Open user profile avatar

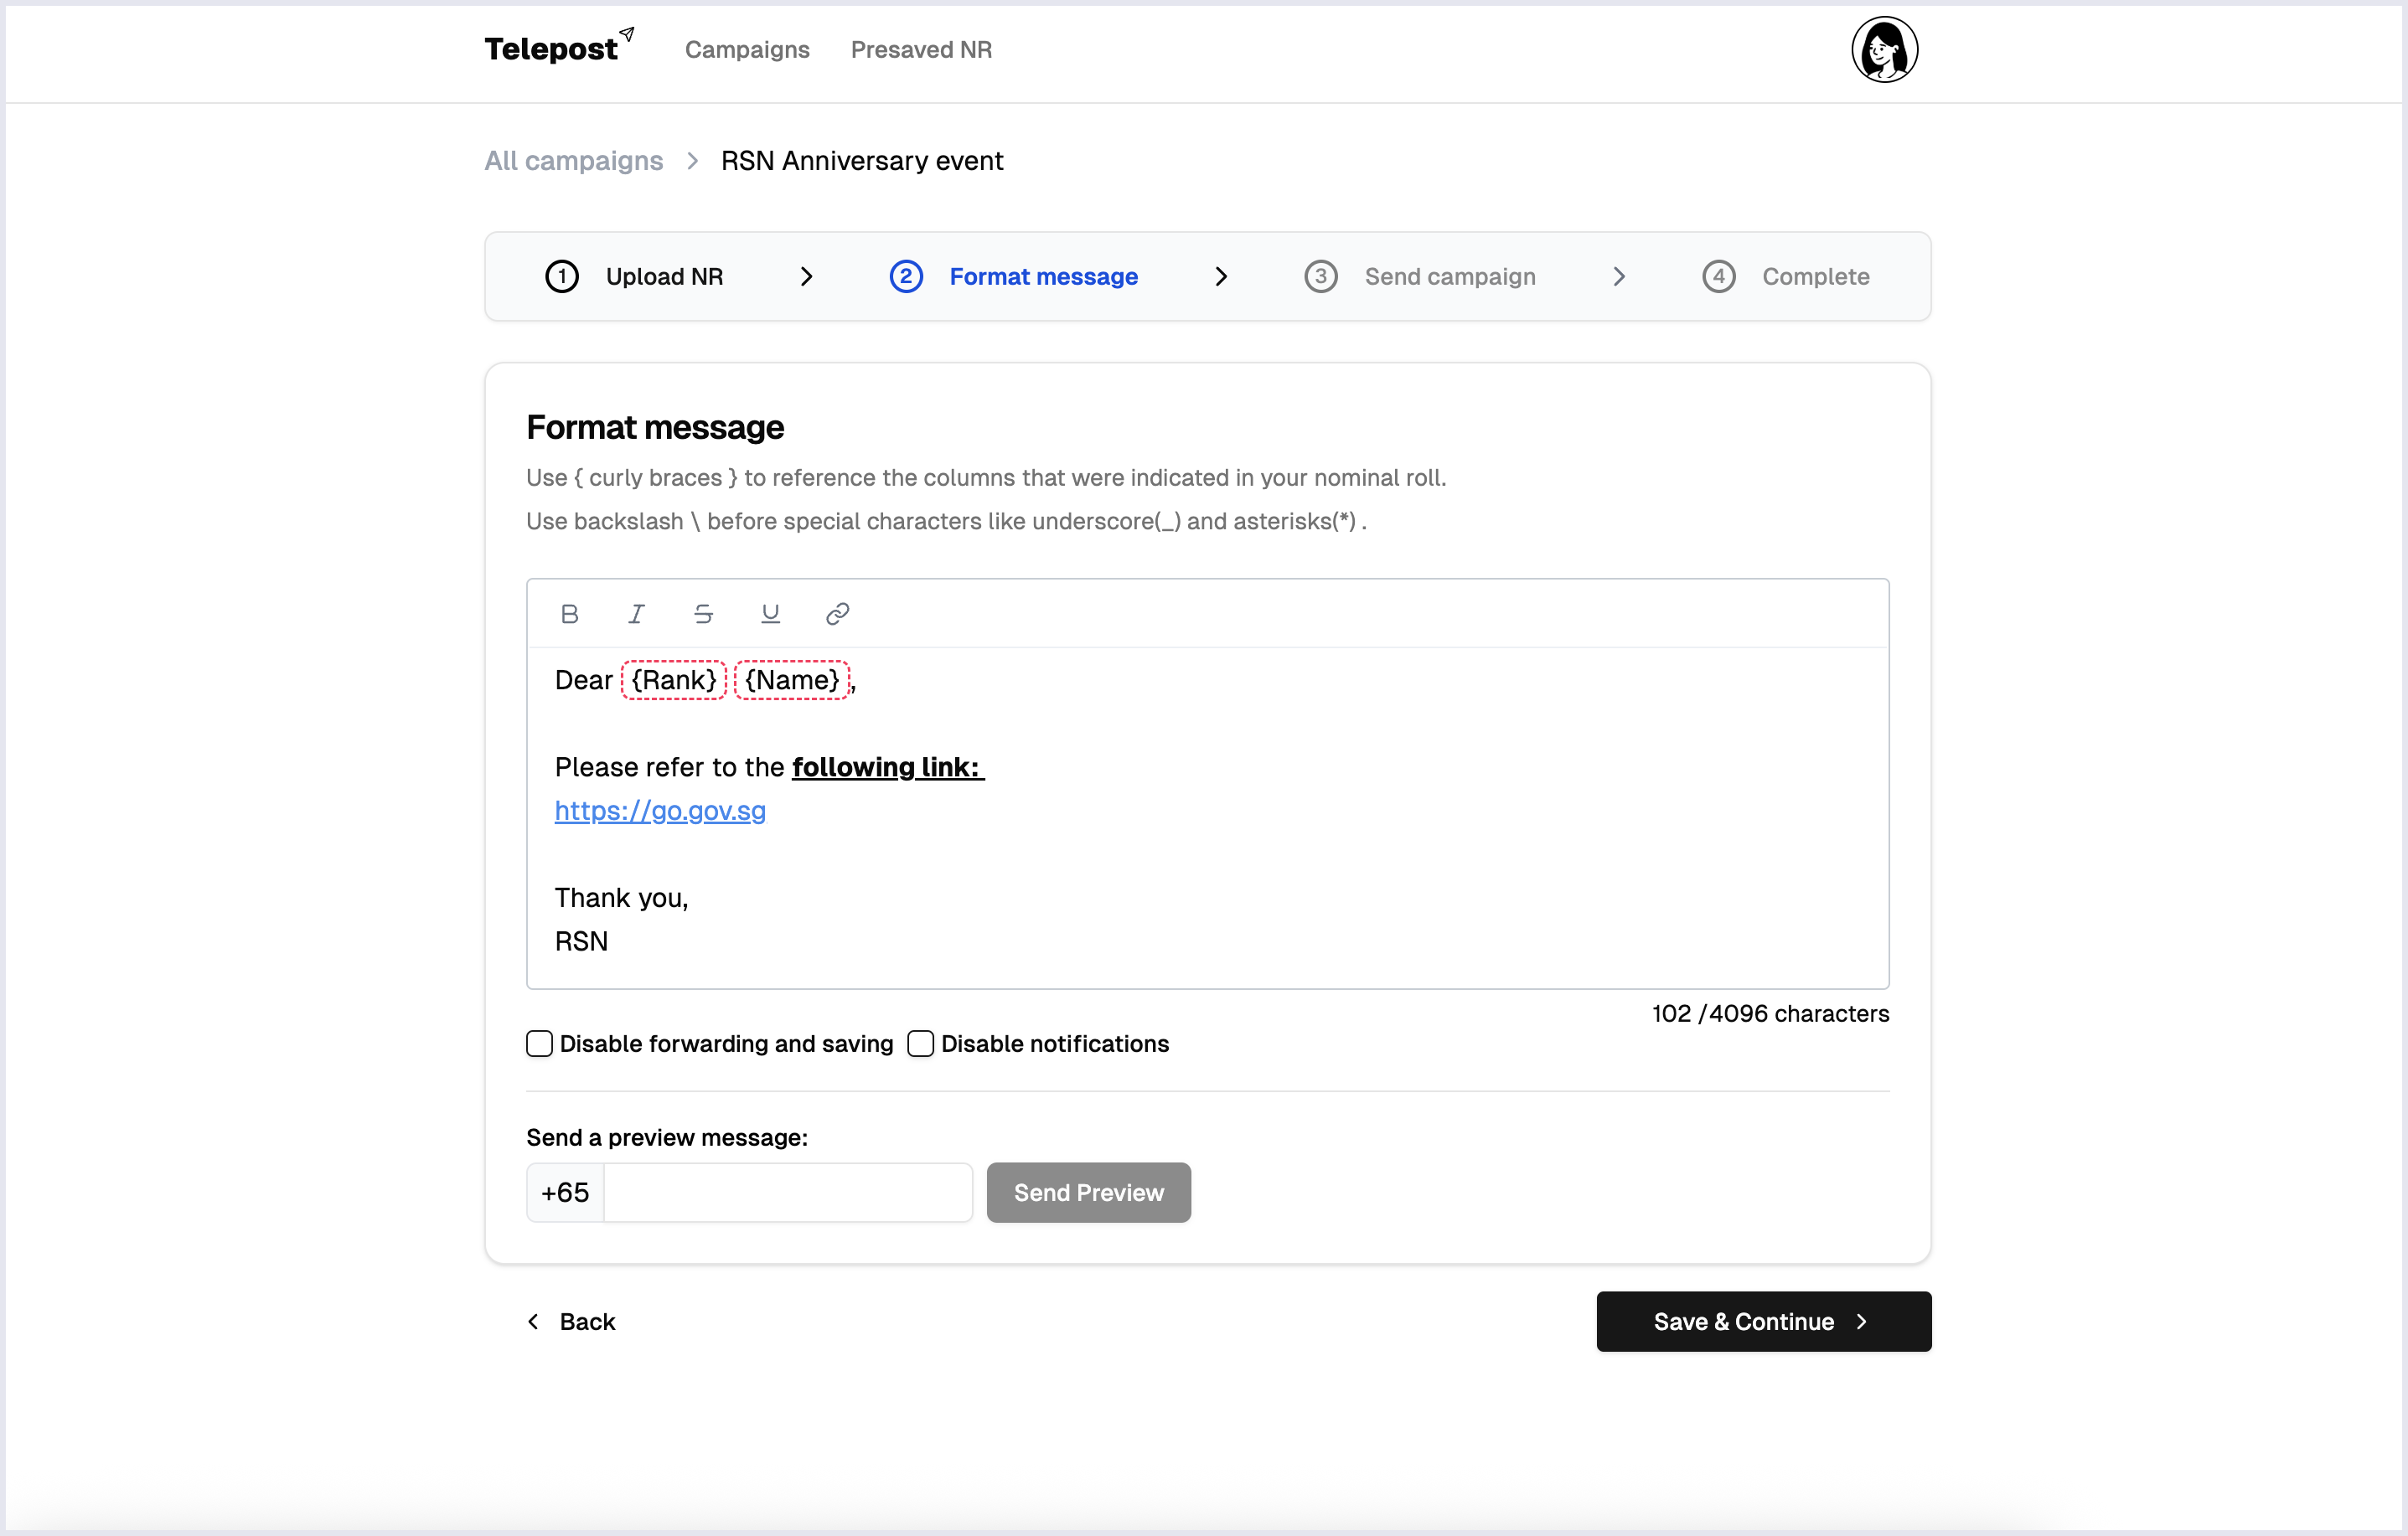pos(1884,49)
